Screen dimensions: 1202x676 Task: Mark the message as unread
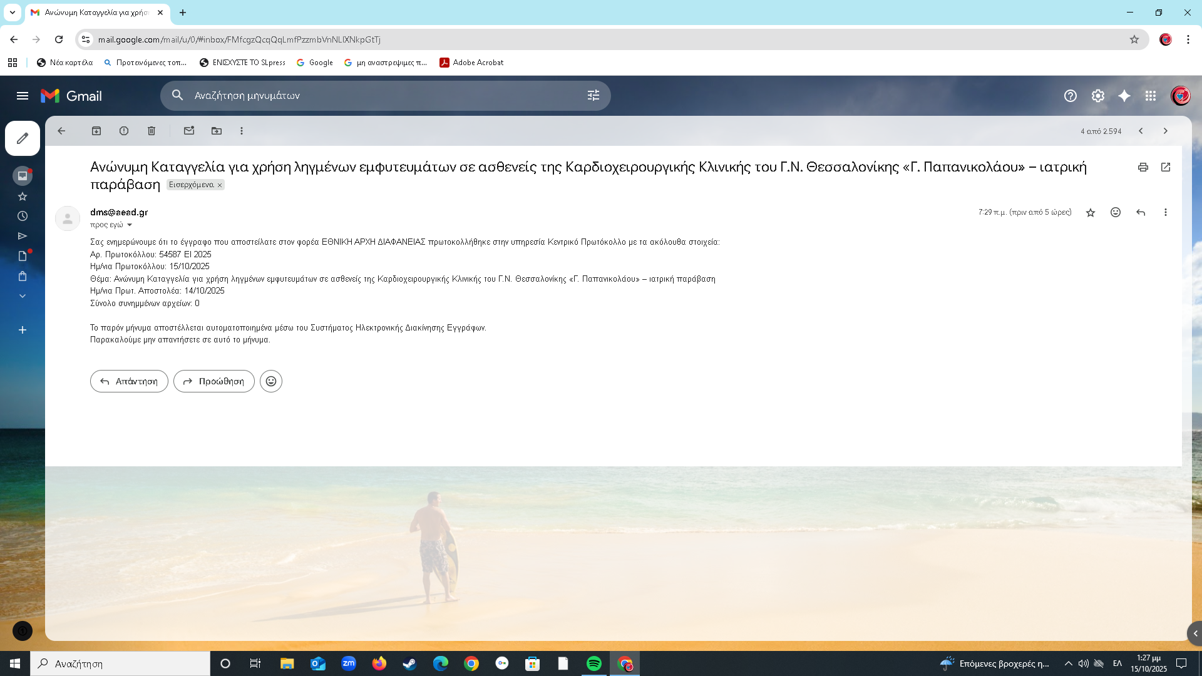tap(189, 131)
